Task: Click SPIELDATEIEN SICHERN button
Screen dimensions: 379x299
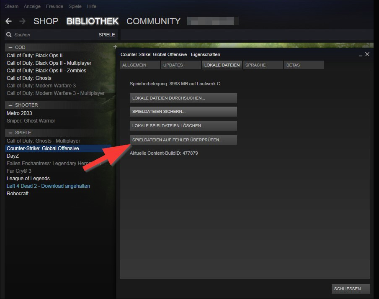Action: (183, 112)
